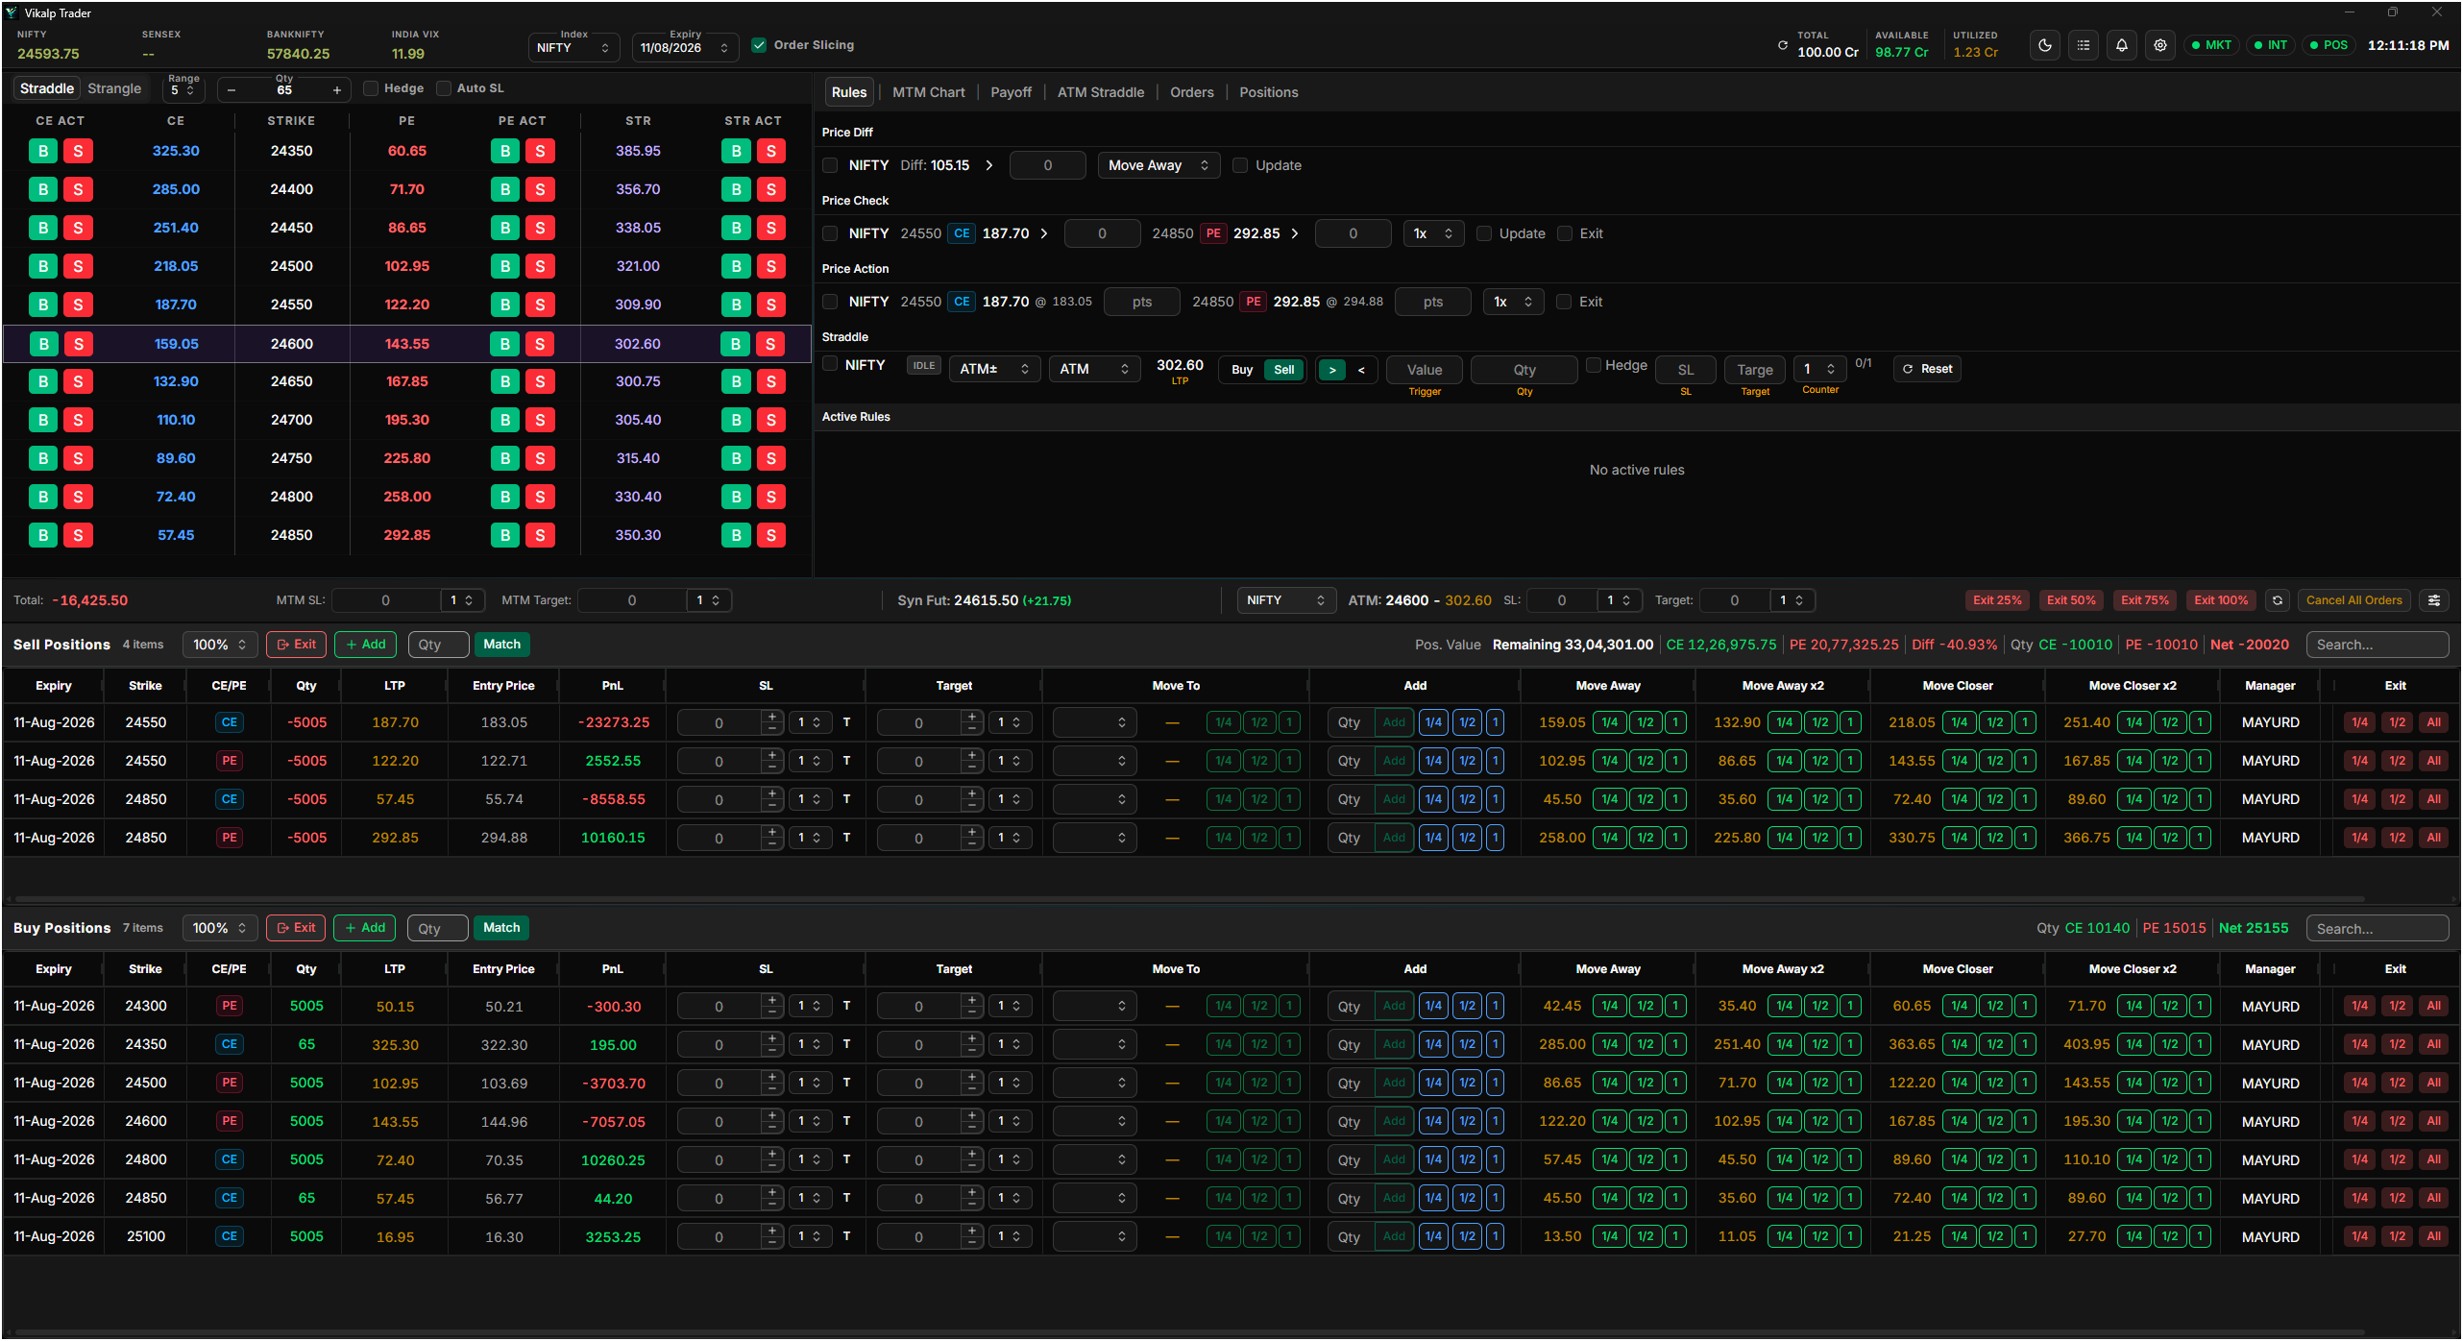Enable Price Action NIFTY rule checkbox

pyautogui.click(x=831, y=302)
